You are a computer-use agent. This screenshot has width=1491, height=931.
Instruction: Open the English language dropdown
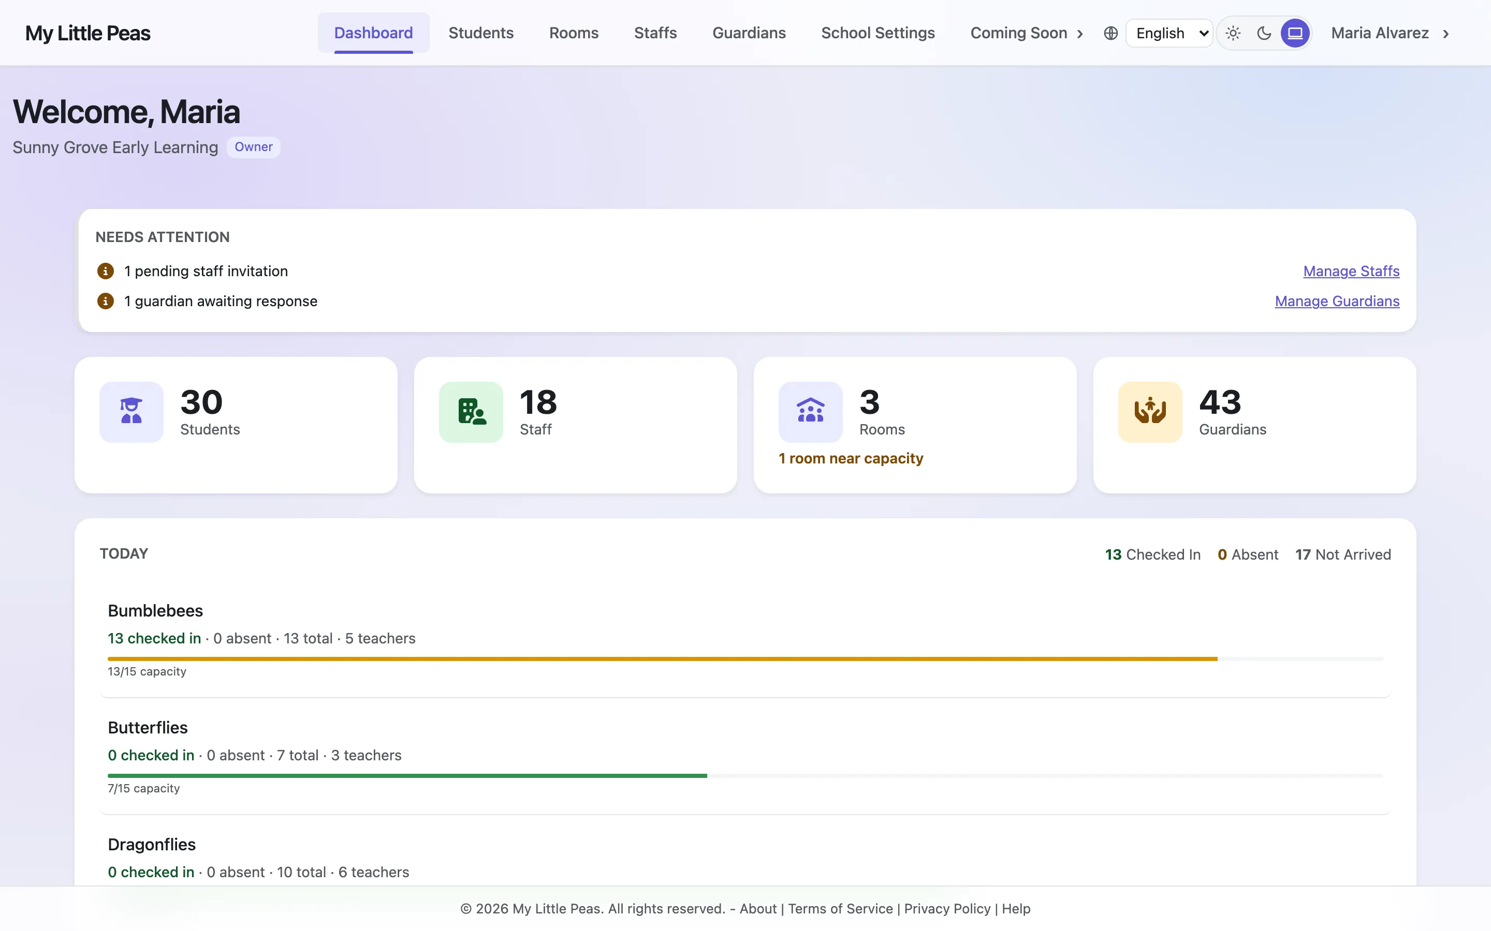(x=1170, y=33)
